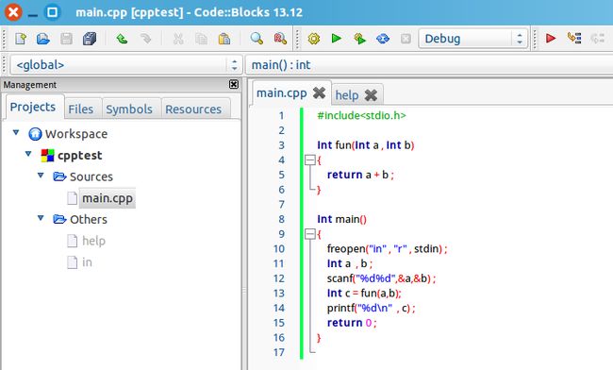Click the Rebuild blue arrows icon
The image size is (613, 370).
tap(383, 39)
